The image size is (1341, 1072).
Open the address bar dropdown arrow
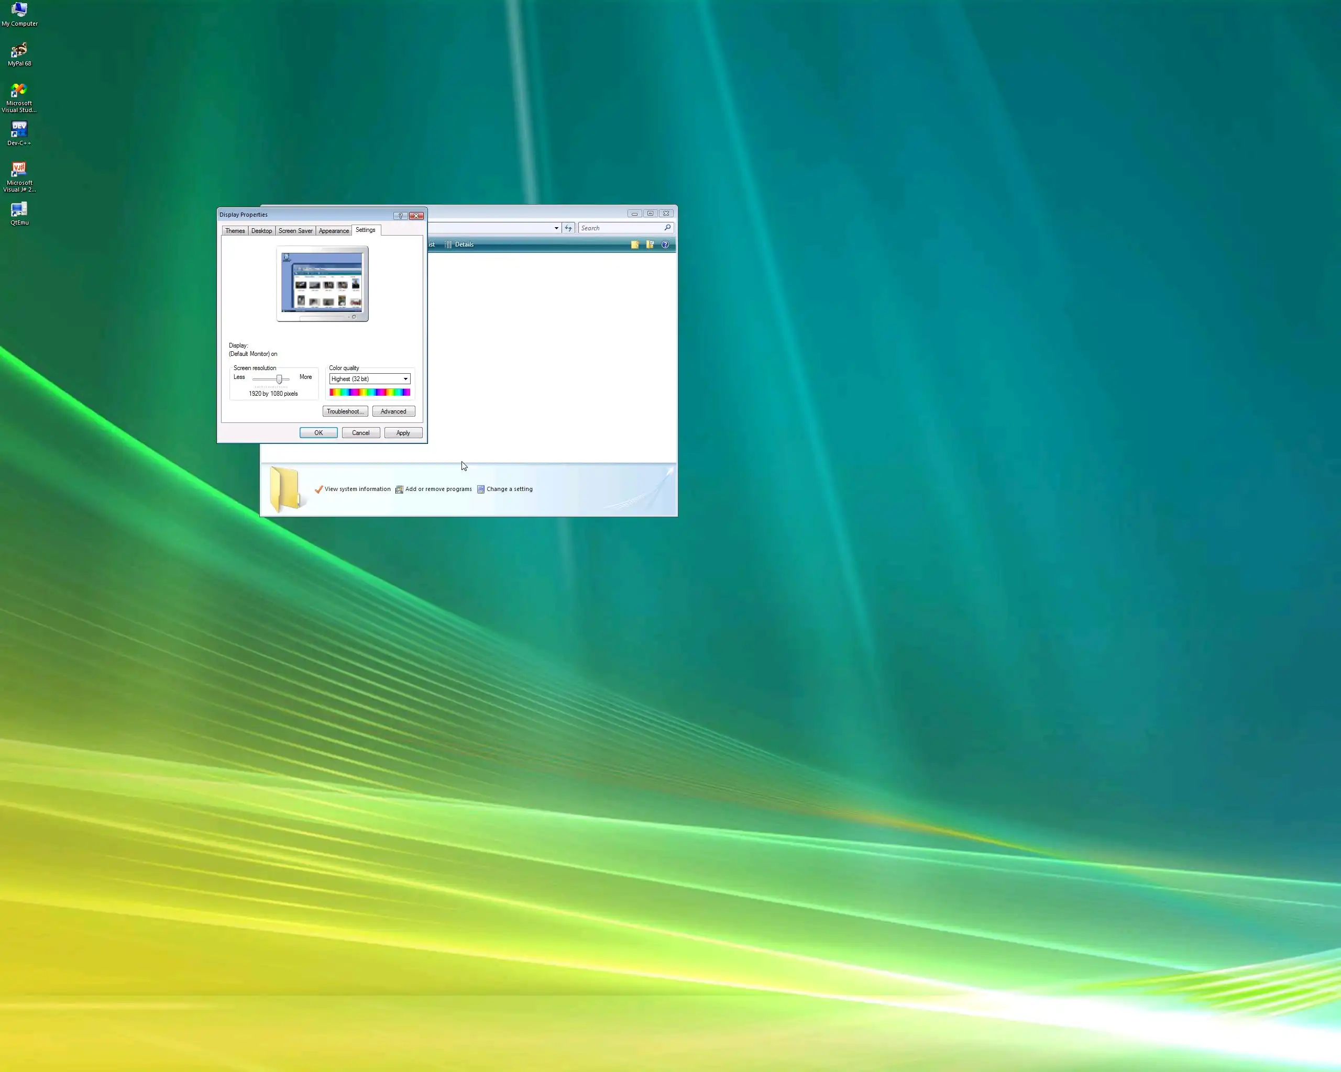[556, 228]
